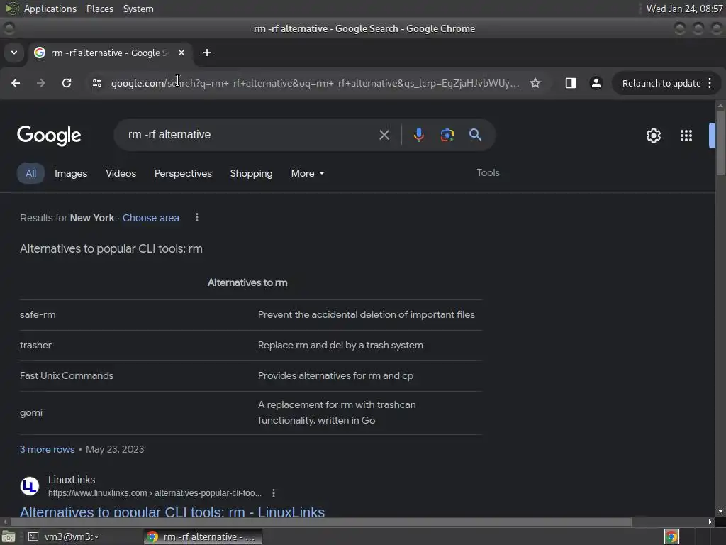This screenshot has height=545, width=726.
Task: Click the Alternatives to rm table header
Action: coord(247,282)
